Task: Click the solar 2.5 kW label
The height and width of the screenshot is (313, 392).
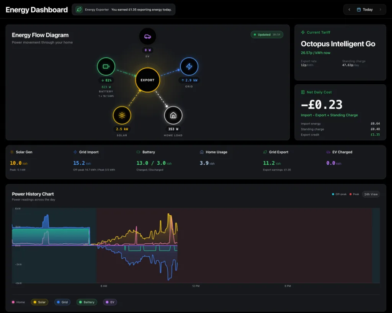Action: point(122,129)
